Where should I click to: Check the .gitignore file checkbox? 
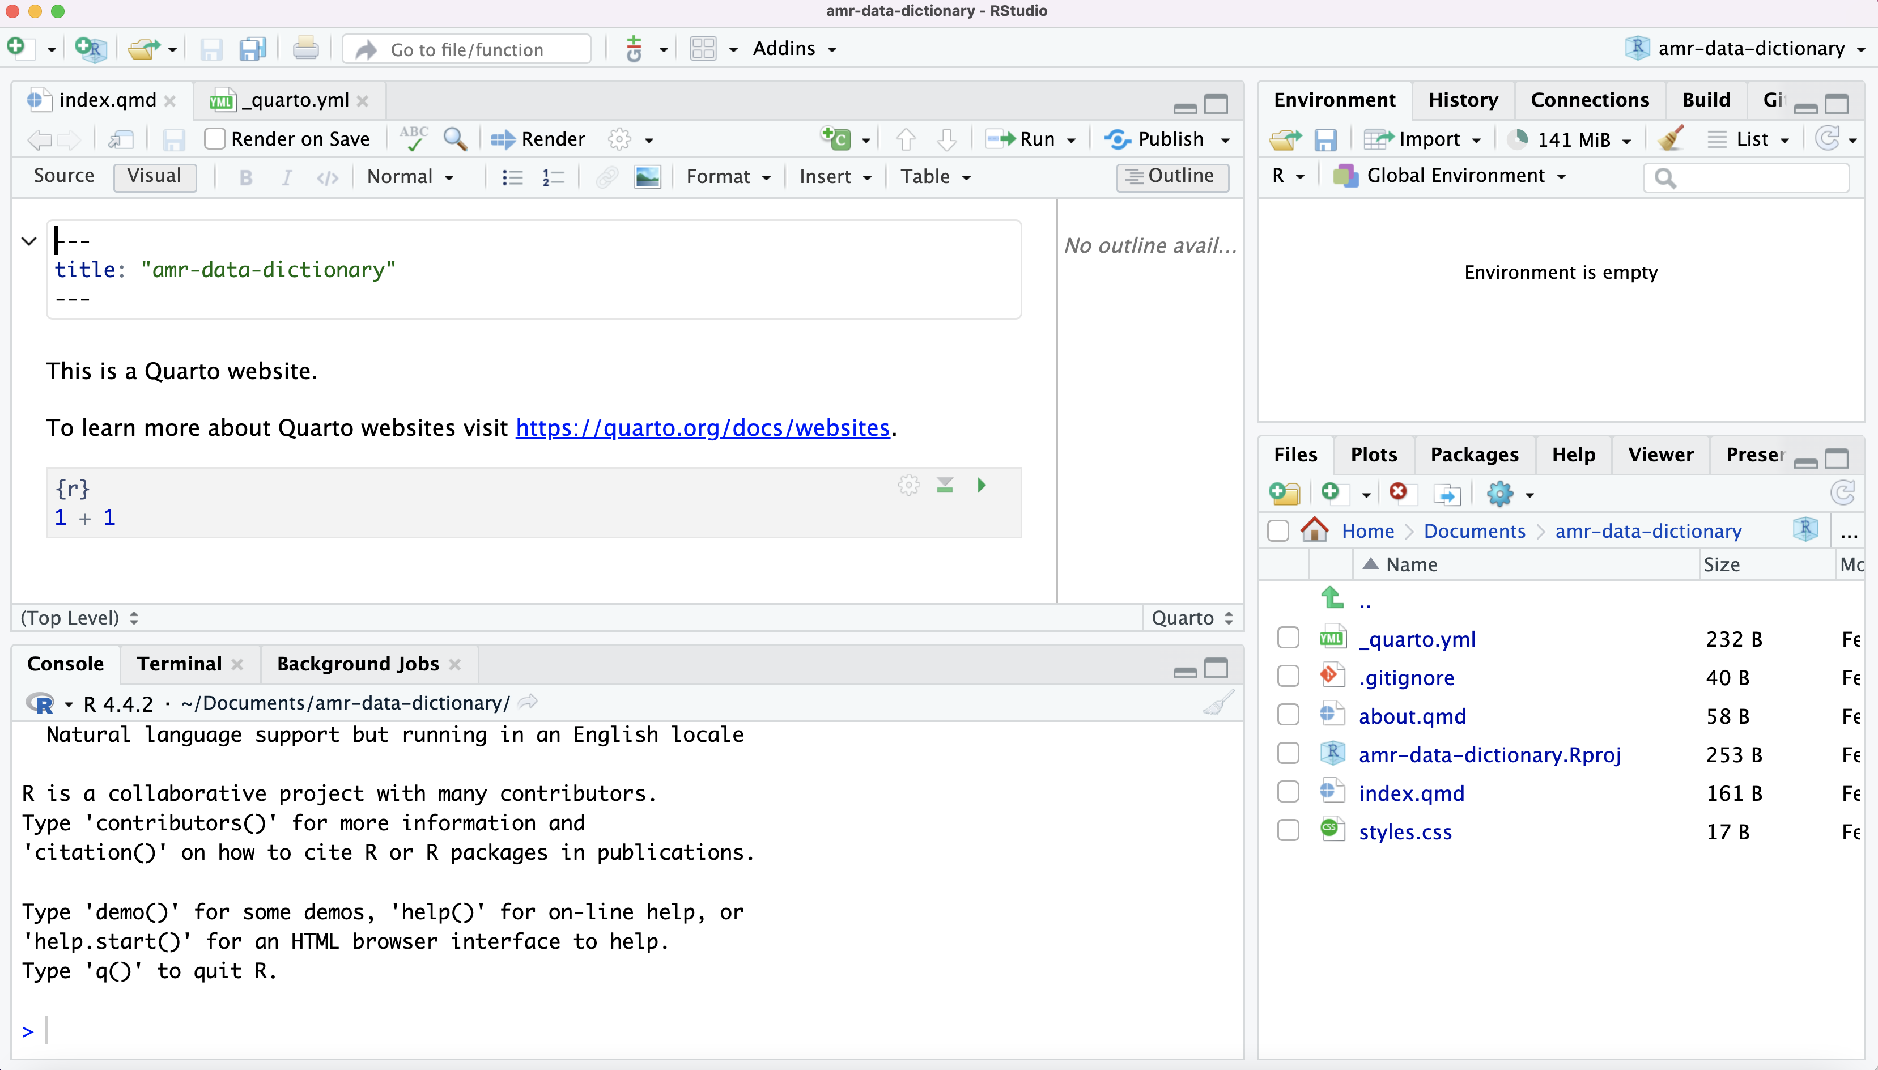[x=1288, y=676]
